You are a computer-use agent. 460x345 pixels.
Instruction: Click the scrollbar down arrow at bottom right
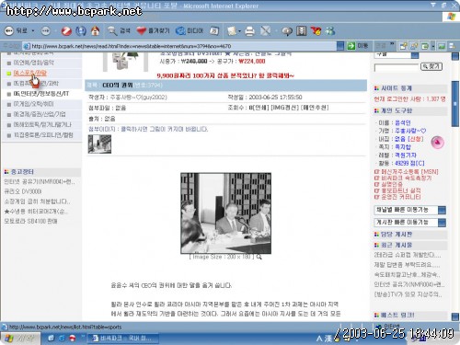coord(455,316)
